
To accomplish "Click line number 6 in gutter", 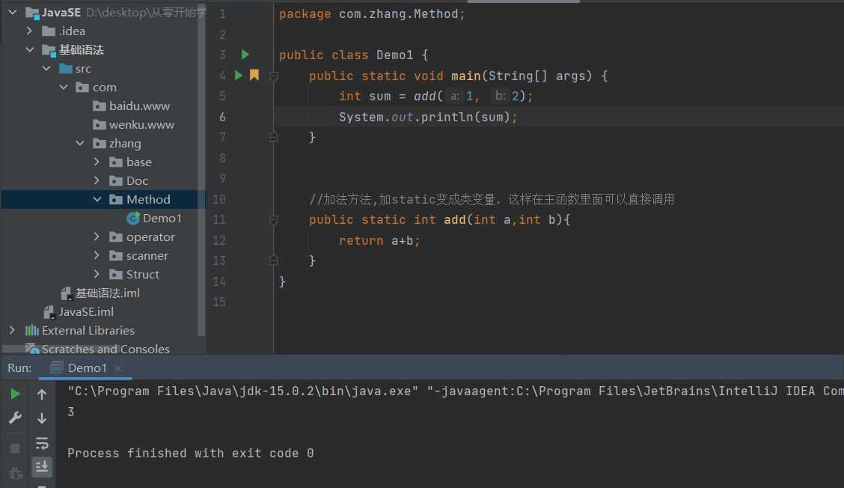I will tap(222, 117).
